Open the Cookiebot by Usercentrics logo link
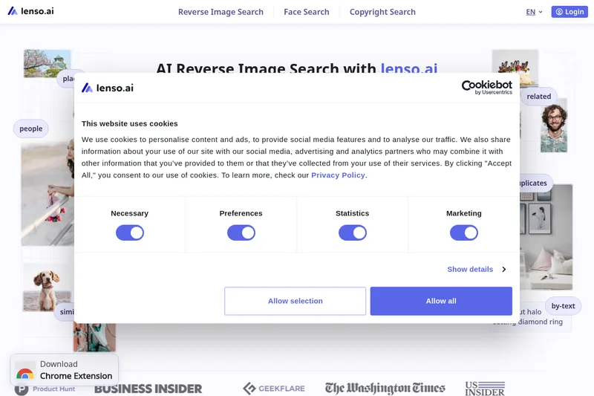Image resolution: width=594 pixels, height=396 pixels. tap(487, 88)
